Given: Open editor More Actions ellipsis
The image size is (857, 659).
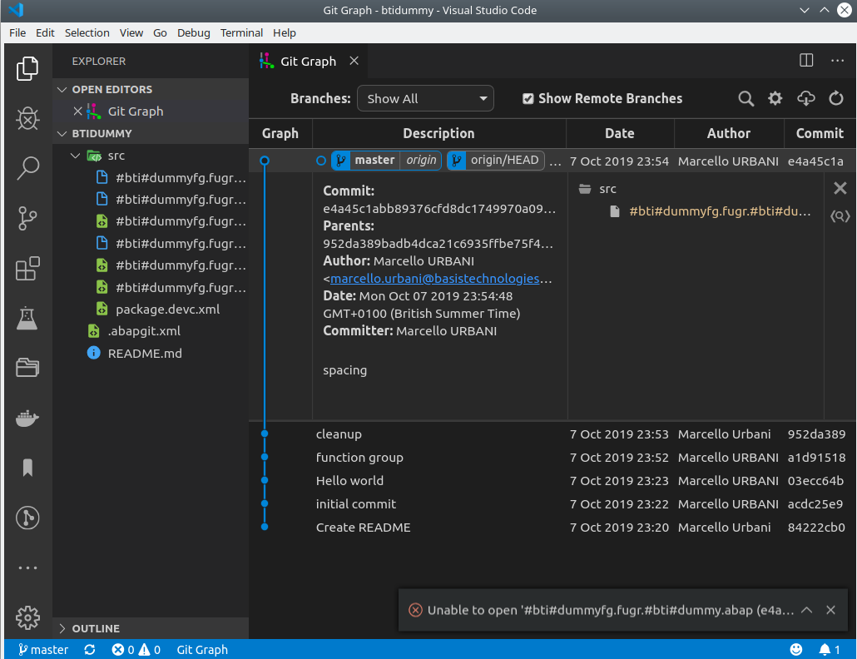Looking at the screenshot, I should click(x=837, y=61).
